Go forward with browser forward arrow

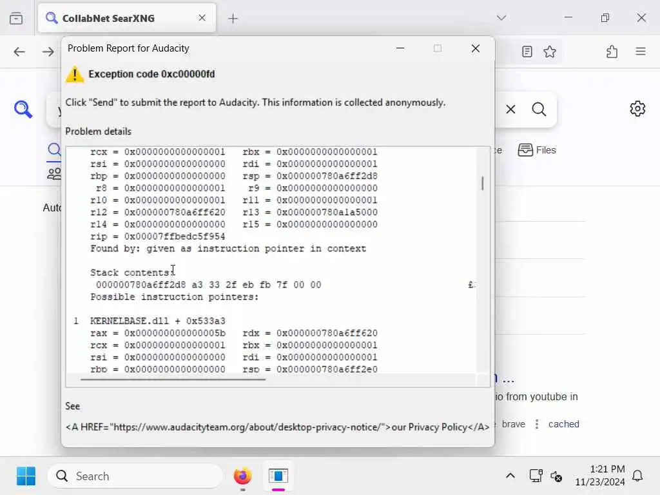pos(48,52)
